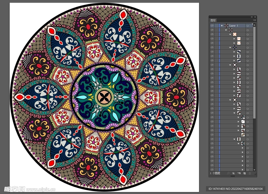Viewport: 268px width, 194px height.
Task: Collapse the '...' group under Layer 1
Action: tap(226, 30)
